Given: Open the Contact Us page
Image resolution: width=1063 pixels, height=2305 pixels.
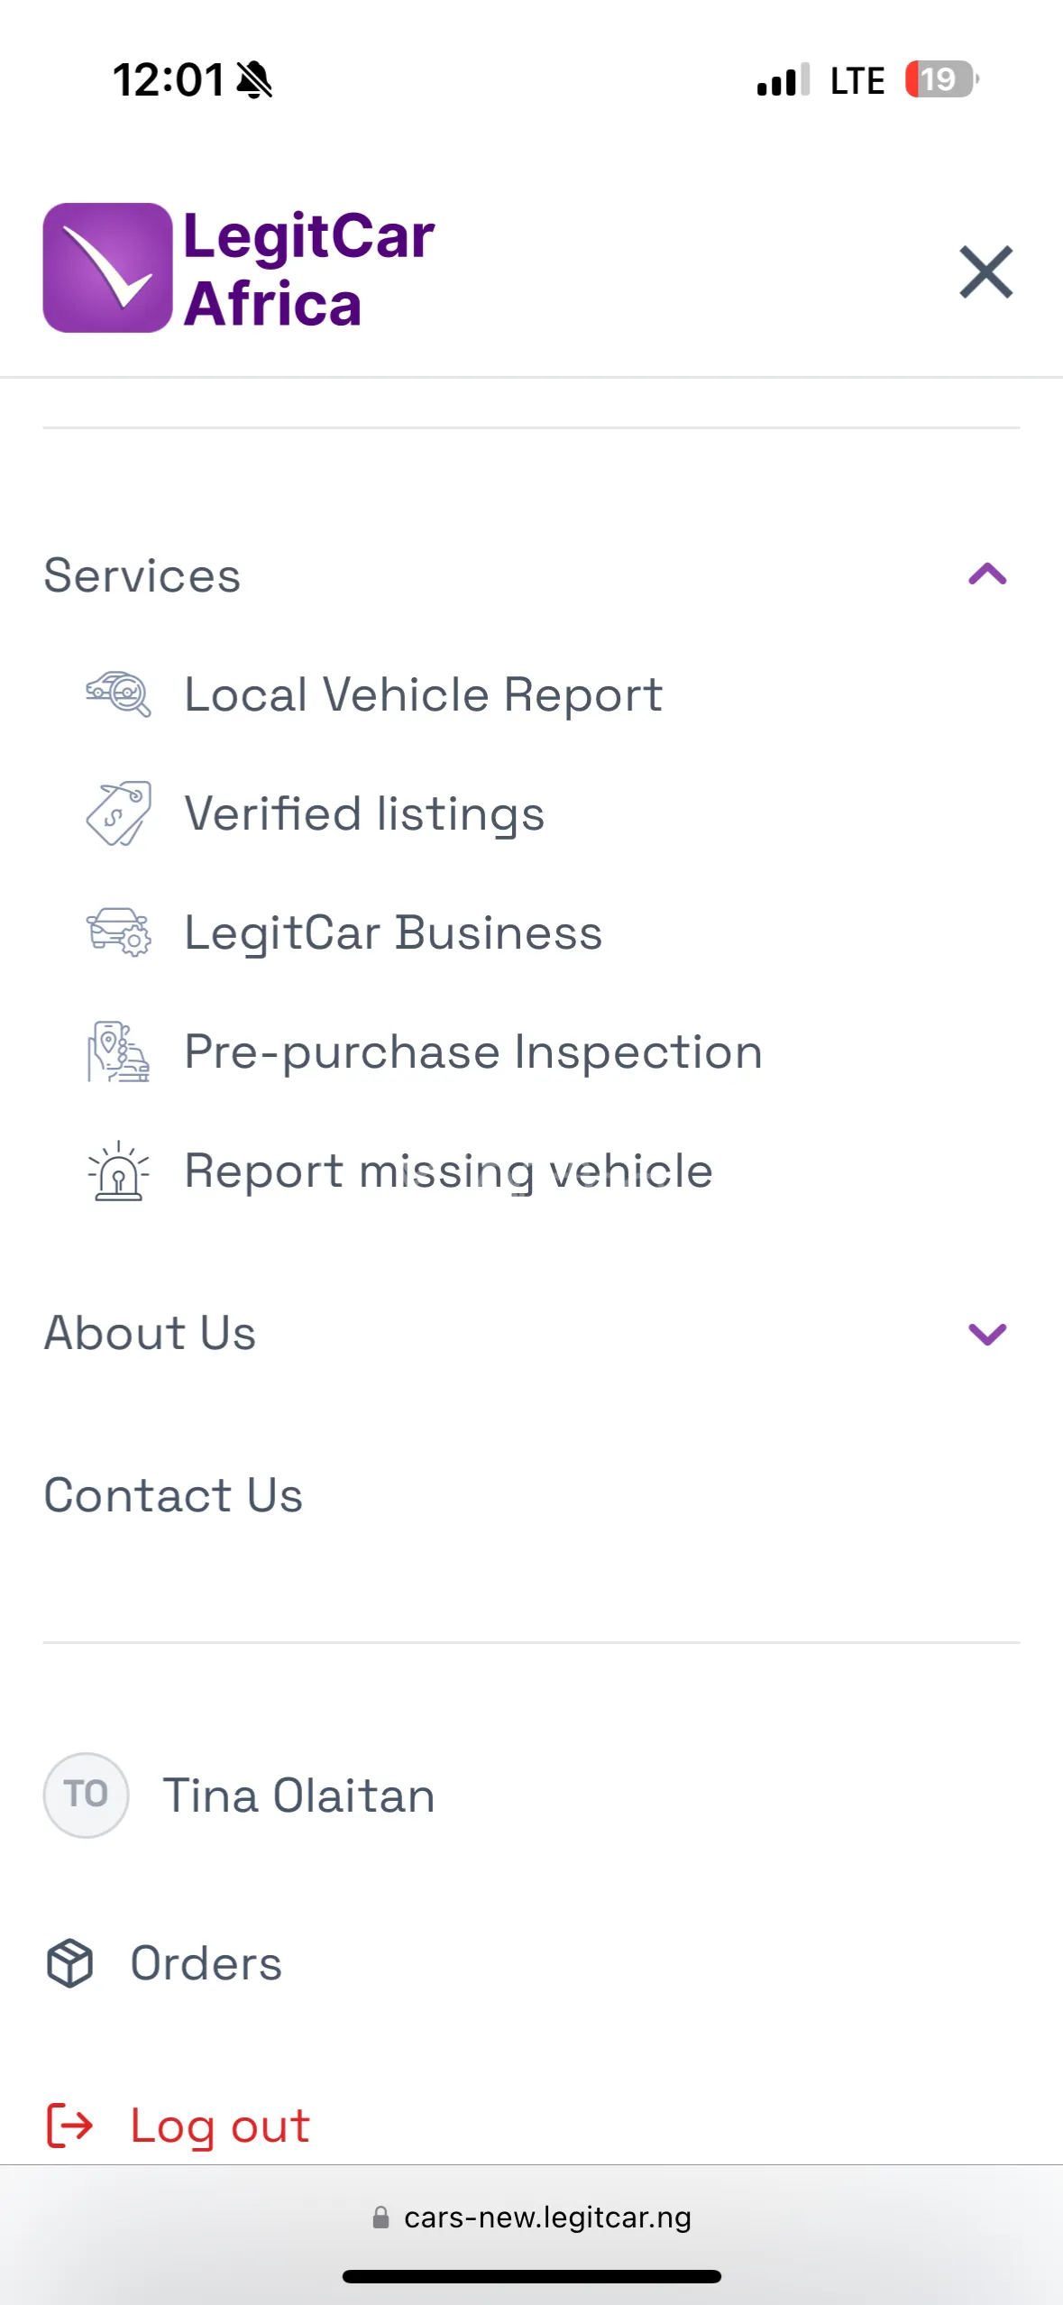Looking at the screenshot, I should click(x=173, y=1495).
